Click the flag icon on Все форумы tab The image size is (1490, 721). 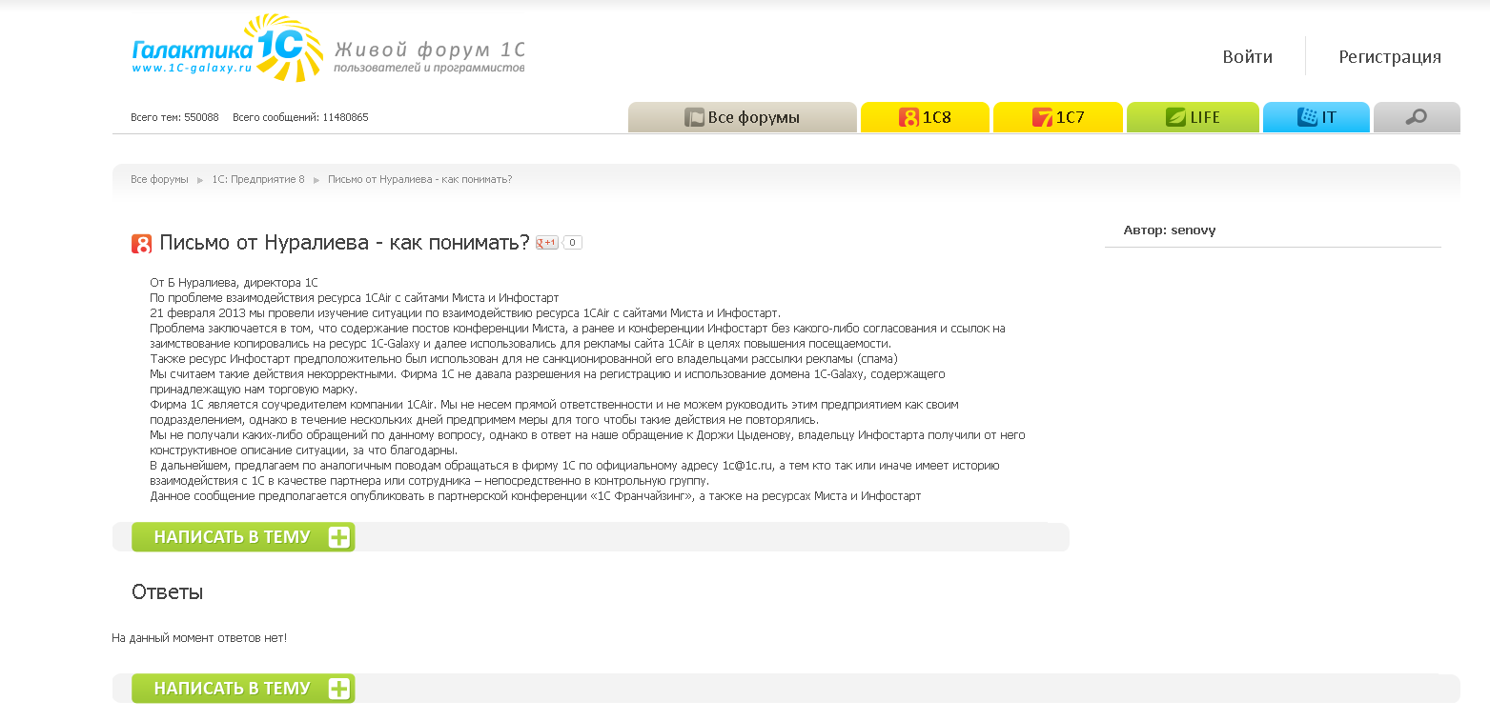click(x=694, y=118)
